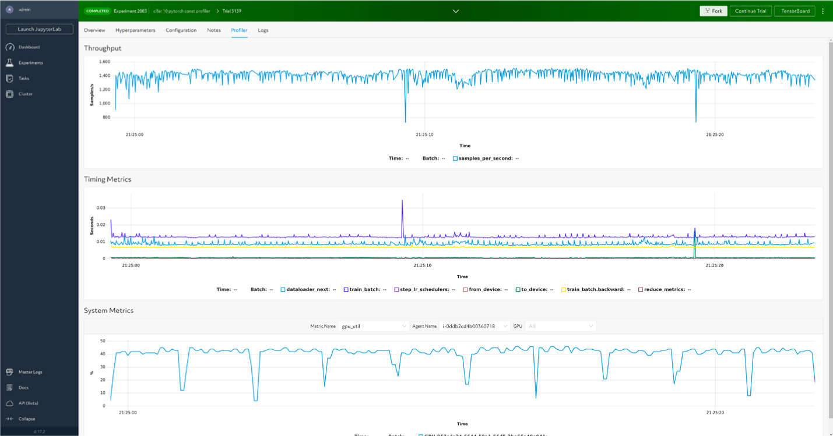833x436 pixels.
Task: Toggle samples_per_second in the Throughput legend
Action: 455,158
